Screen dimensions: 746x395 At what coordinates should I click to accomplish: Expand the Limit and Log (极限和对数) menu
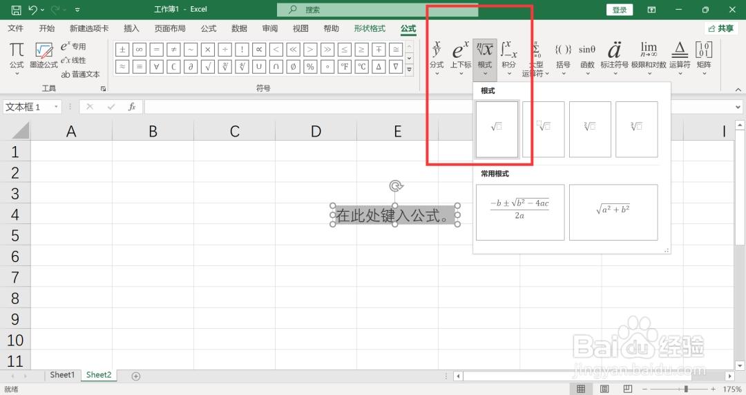(649, 59)
